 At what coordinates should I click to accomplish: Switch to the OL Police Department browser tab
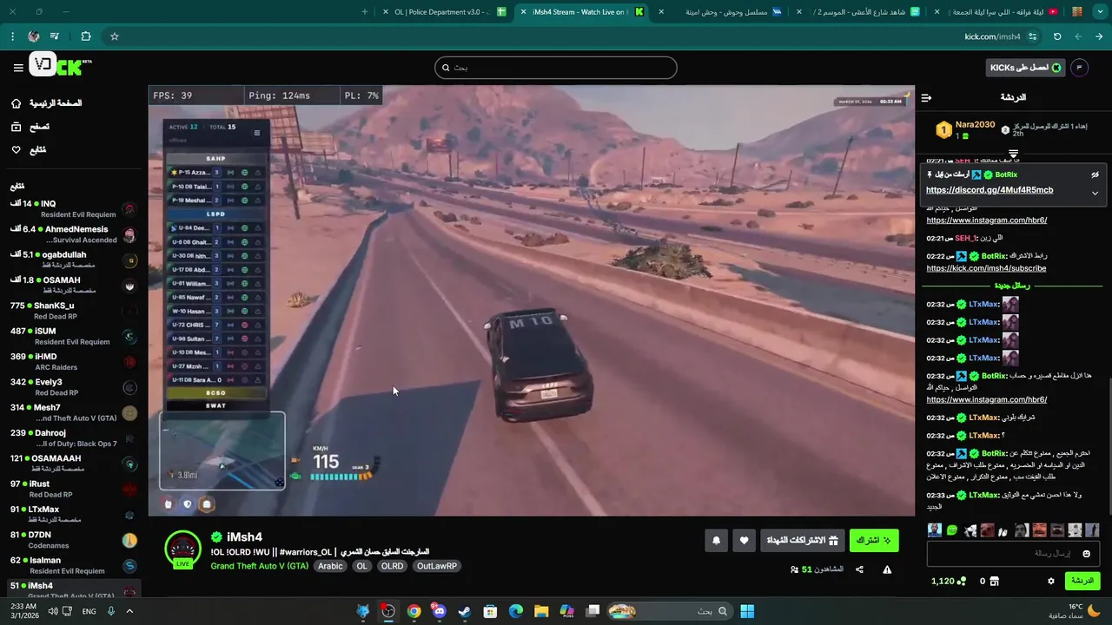(443, 12)
